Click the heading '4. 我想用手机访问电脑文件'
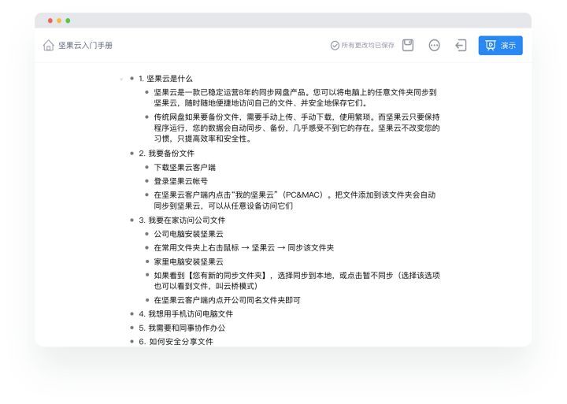The width and height of the screenshot is (567, 404). pos(186,314)
